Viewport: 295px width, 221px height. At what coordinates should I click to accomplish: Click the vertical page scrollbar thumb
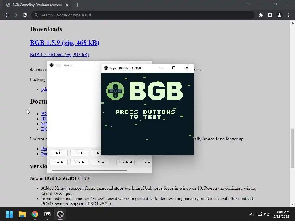(292, 148)
